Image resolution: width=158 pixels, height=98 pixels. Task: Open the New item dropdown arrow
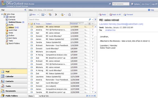tap(38, 14)
